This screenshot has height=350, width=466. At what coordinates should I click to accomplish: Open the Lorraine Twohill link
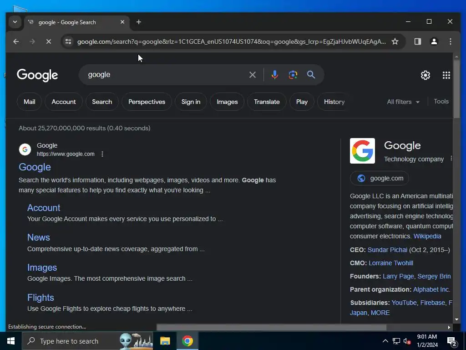tap(391, 263)
